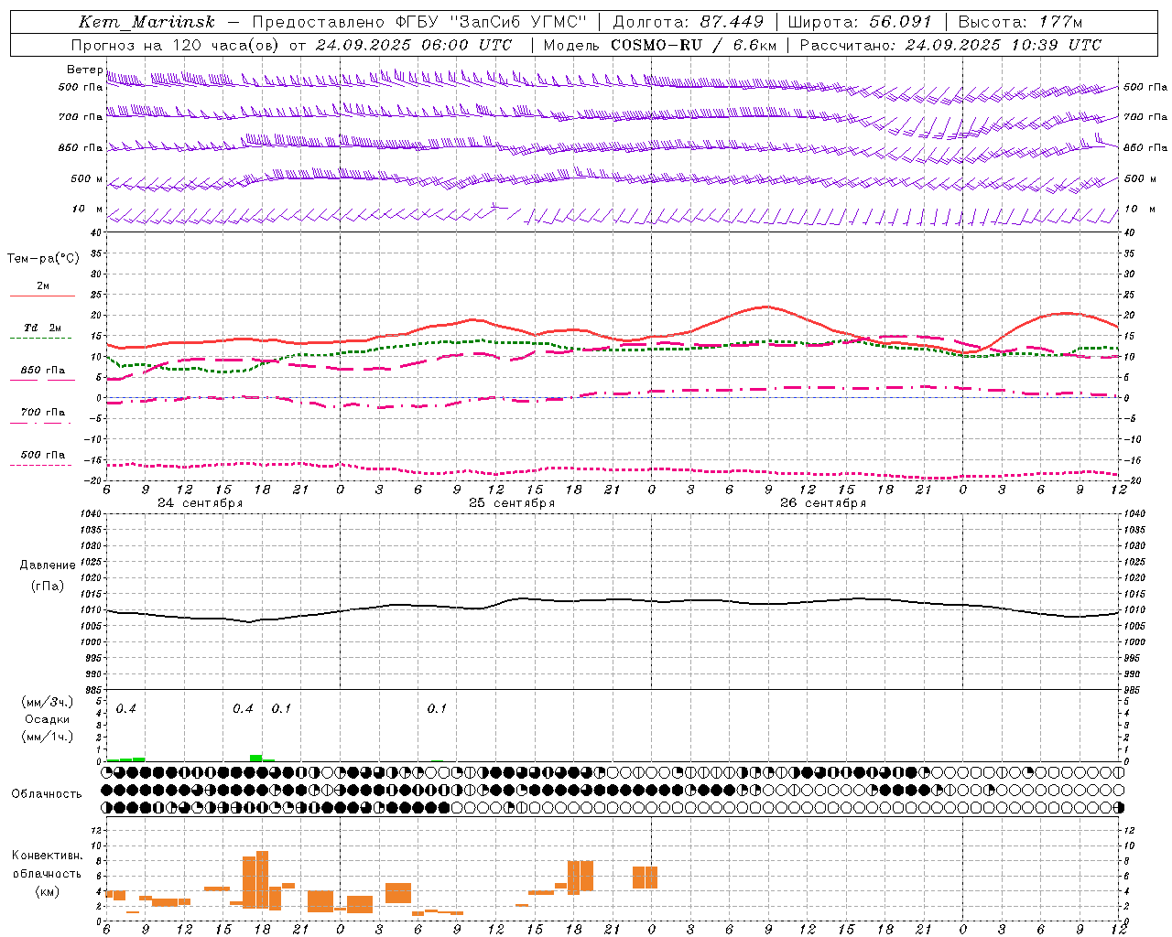Select the 10 м wind level label at left
Screen dimensions: 1172x937
88,209
